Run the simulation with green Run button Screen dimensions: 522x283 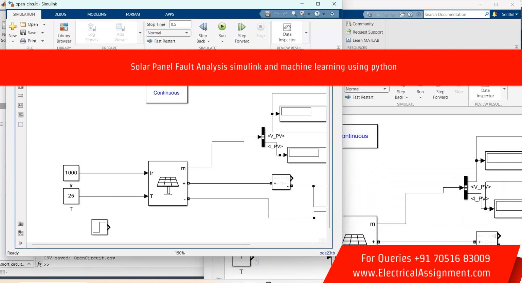click(x=222, y=26)
